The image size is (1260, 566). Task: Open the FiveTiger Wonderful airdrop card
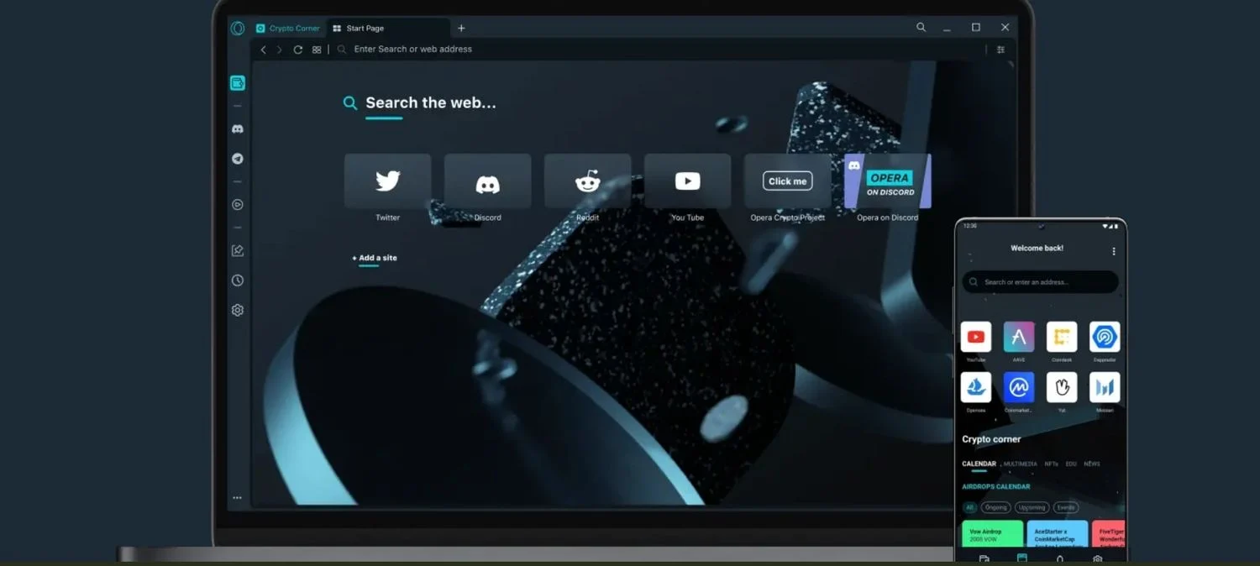(x=1108, y=534)
